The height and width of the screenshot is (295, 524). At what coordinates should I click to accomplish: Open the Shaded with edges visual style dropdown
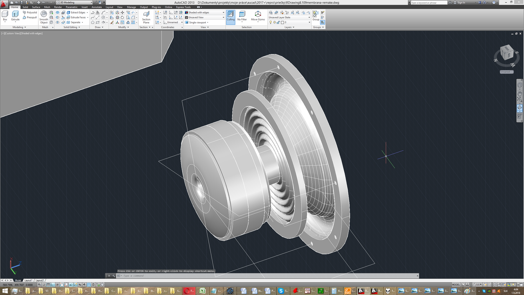tap(205, 12)
